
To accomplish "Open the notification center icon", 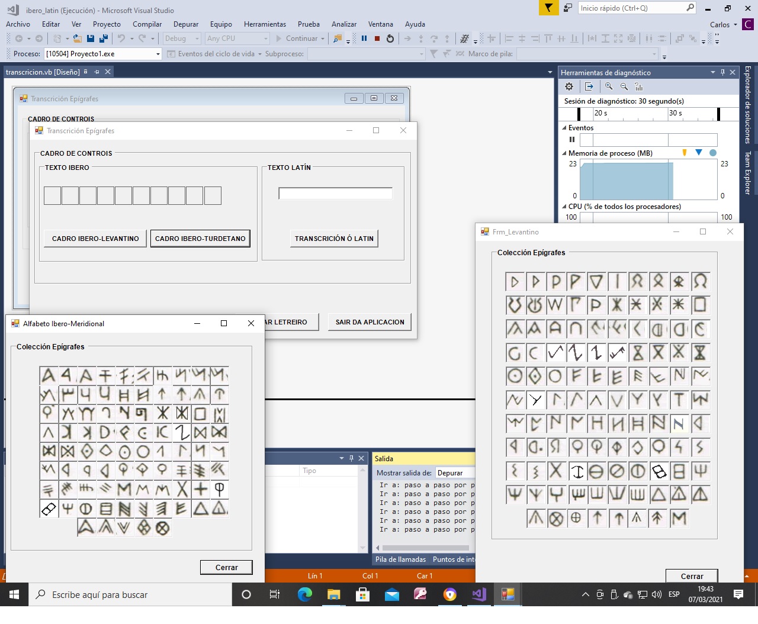I will click(738, 594).
